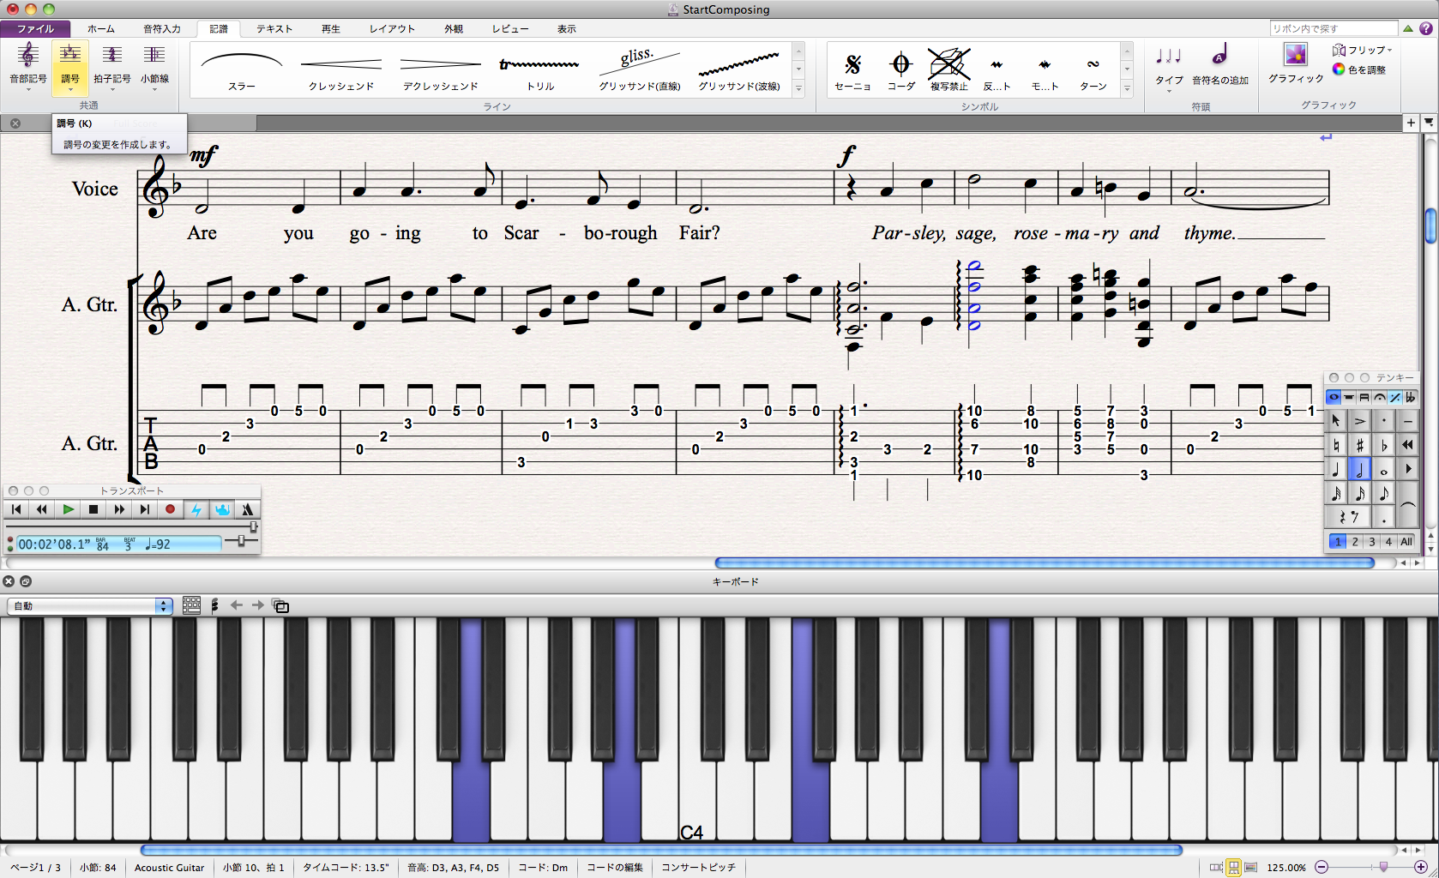The width and height of the screenshot is (1439, 878).
Task: Select the quarter note on the Keypad
Action: tap(1336, 469)
